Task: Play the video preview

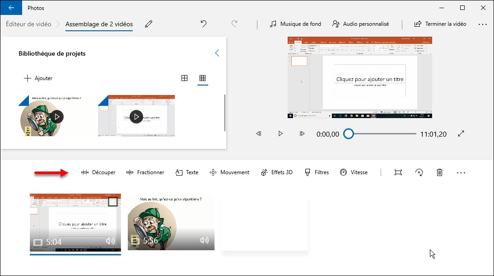Action: tap(280, 134)
